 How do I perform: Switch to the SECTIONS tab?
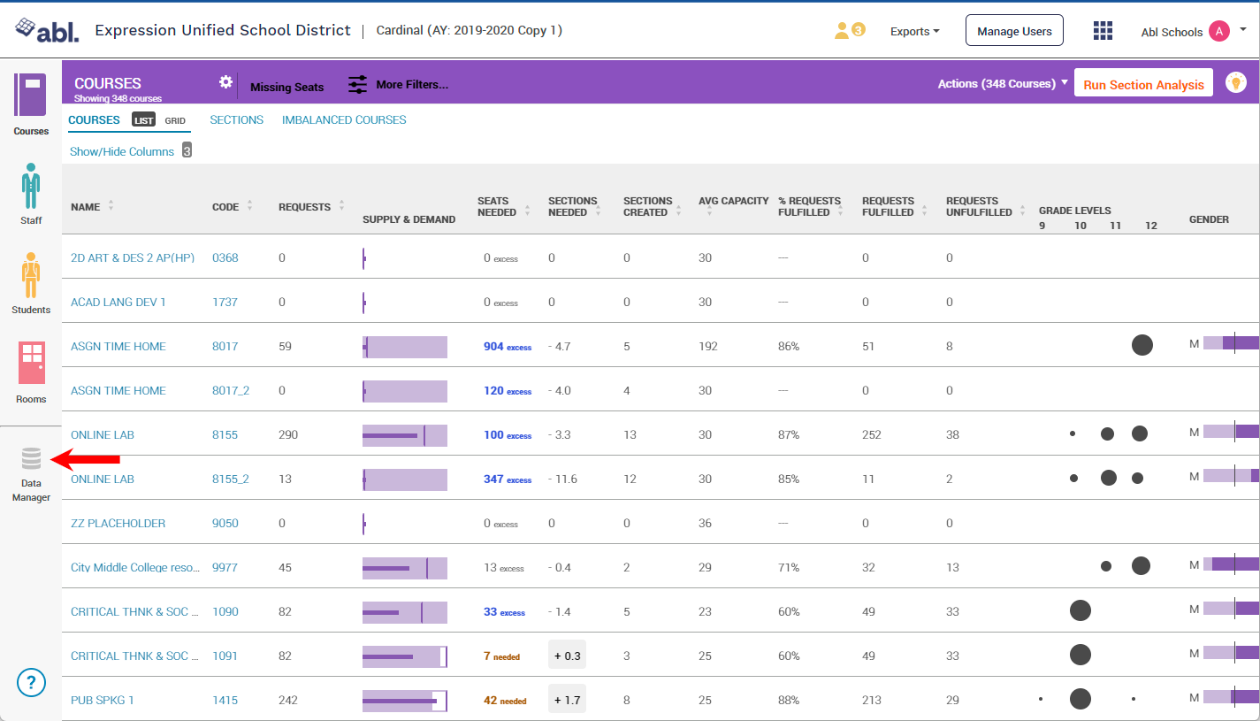[236, 119]
